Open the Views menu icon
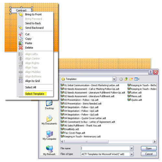The image size is (162, 162). [x=137, y=79]
